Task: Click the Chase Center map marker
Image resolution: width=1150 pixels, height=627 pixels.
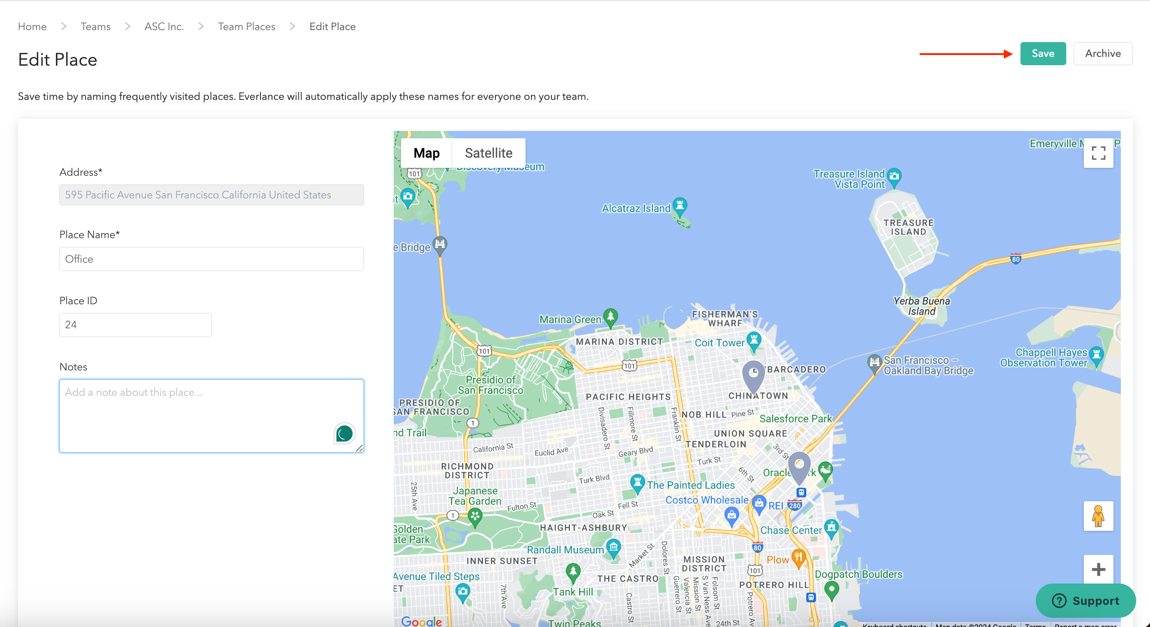Action: [x=831, y=528]
